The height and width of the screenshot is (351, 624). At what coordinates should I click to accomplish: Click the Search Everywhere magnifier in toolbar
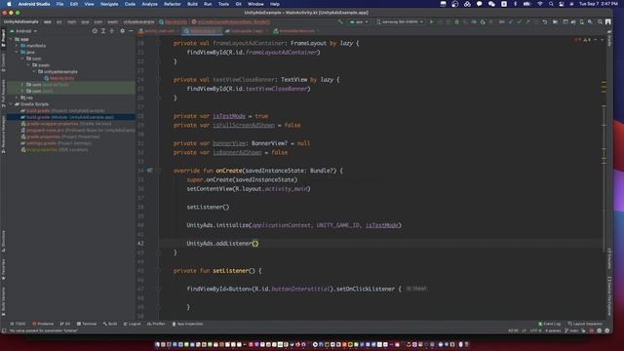click(x=600, y=21)
